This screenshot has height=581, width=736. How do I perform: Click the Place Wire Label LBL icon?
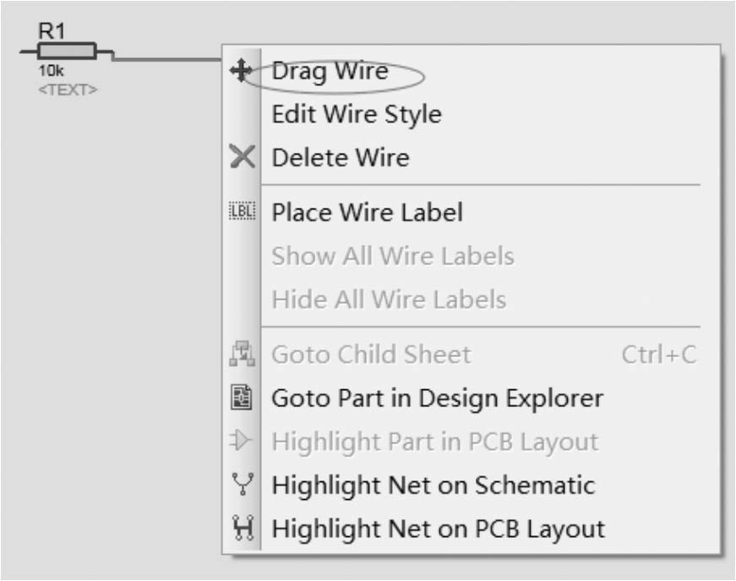point(240,213)
